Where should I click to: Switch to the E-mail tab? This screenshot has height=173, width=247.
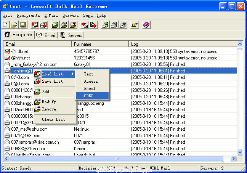(46, 35)
